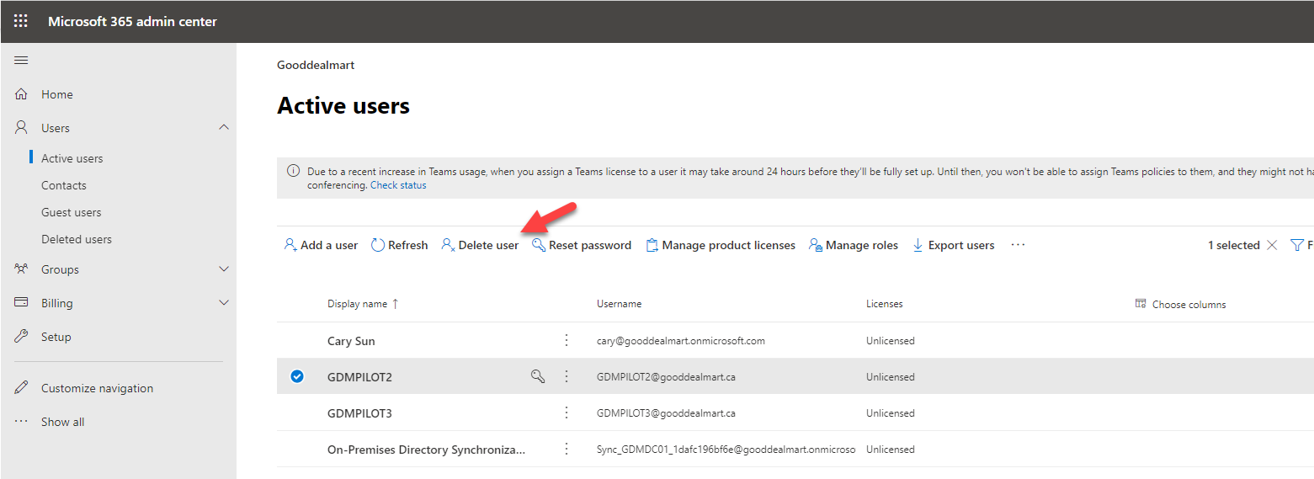The height and width of the screenshot is (479, 1314).
Task: Open toolbar overflow ellipsis menu
Action: tap(1018, 245)
